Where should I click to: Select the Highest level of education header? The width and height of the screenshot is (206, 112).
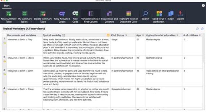[164, 35]
